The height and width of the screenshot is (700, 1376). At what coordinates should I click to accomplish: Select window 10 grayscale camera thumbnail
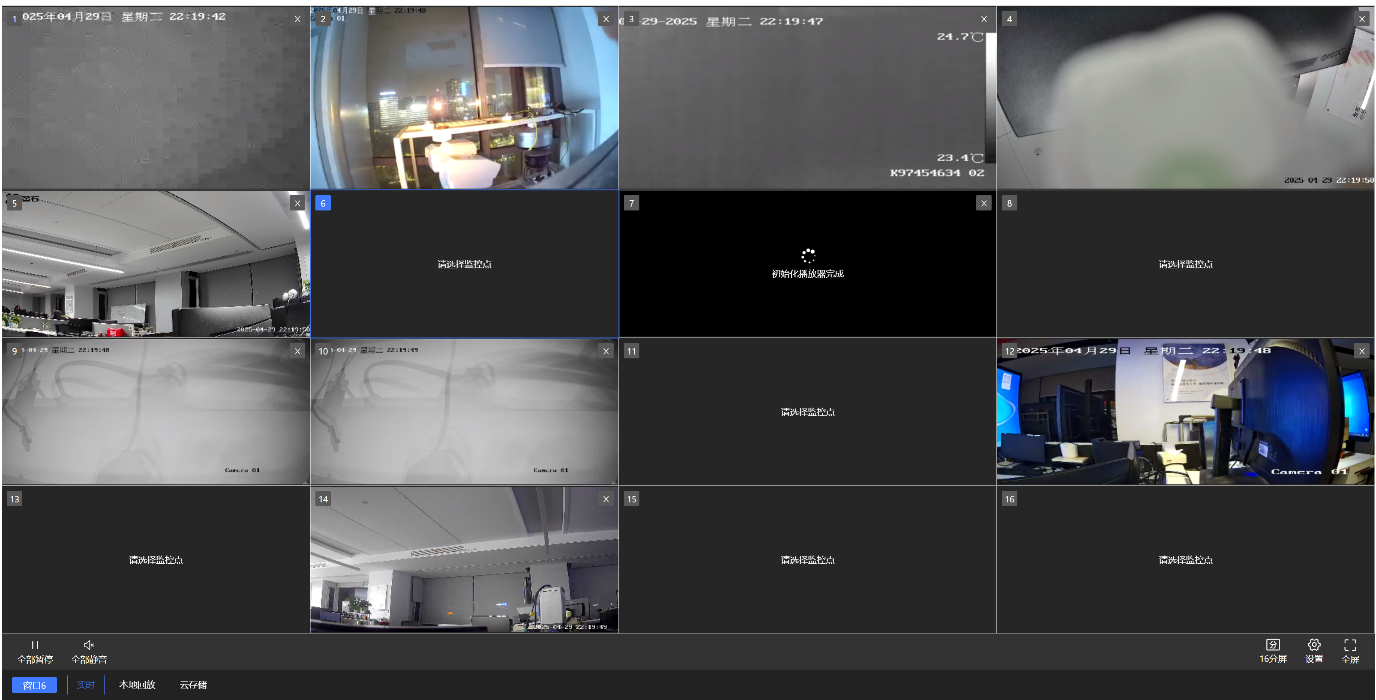click(464, 412)
